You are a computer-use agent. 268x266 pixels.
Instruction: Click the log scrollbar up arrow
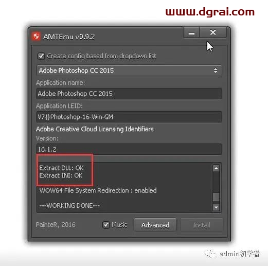[216, 168]
